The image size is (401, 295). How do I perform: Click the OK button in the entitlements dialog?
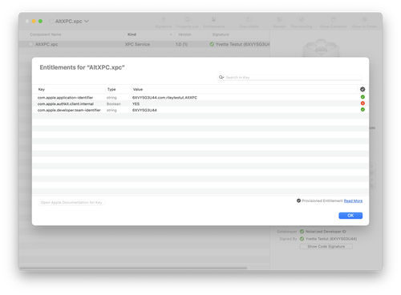pyautogui.click(x=350, y=216)
